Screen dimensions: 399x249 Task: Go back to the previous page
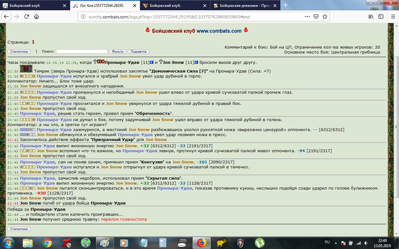(x=7, y=16)
